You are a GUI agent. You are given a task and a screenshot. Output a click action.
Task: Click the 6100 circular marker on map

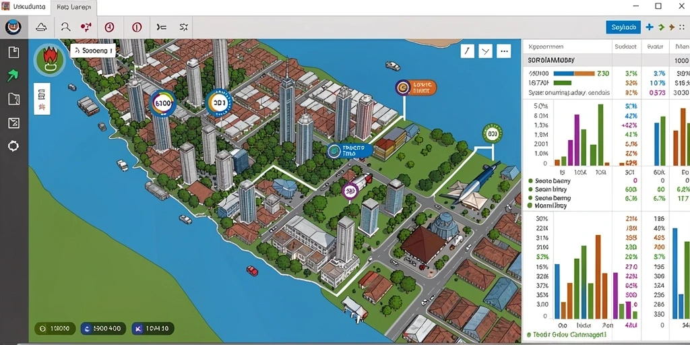click(x=163, y=104)
